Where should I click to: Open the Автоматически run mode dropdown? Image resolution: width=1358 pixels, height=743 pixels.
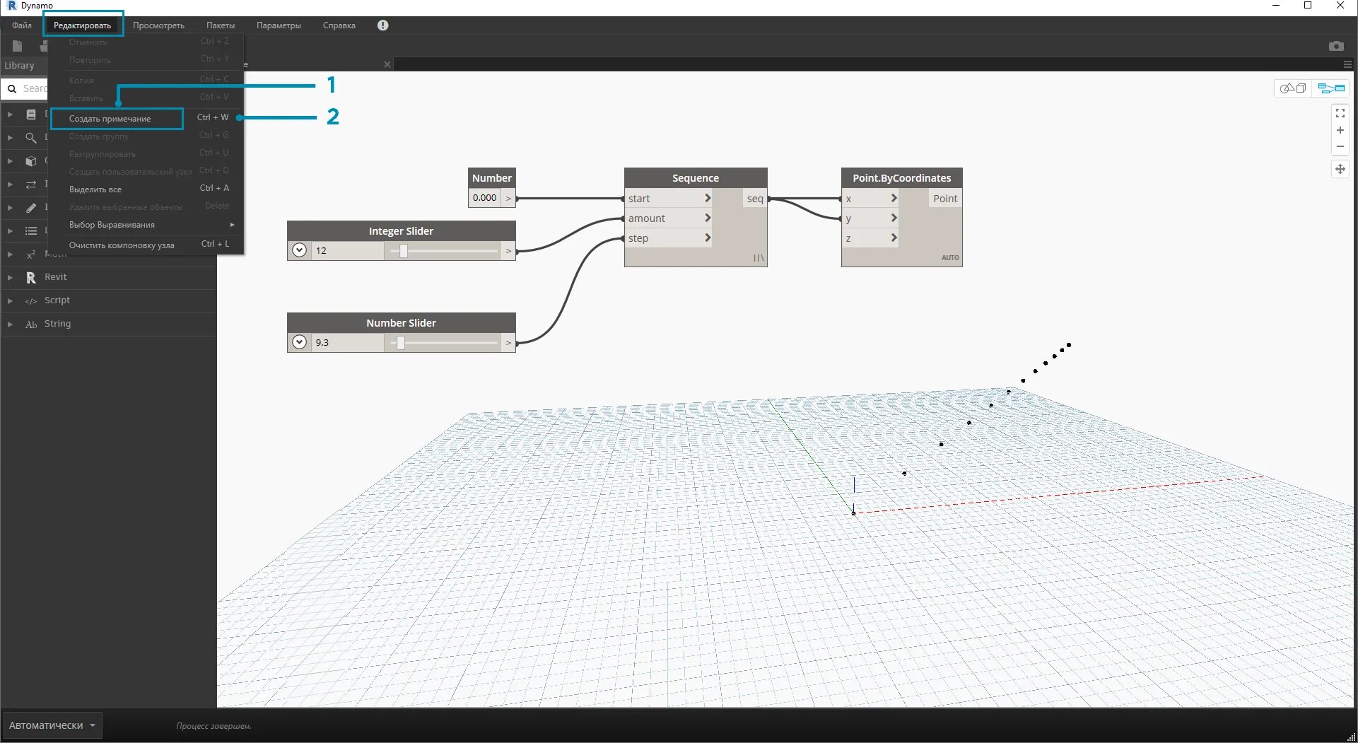click(52, 726)
